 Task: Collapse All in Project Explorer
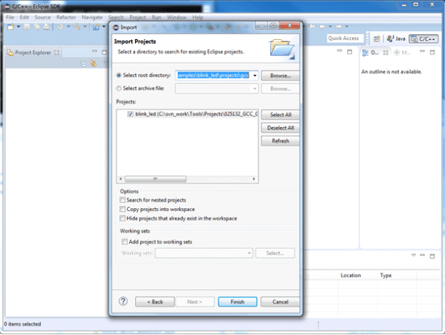83,64
